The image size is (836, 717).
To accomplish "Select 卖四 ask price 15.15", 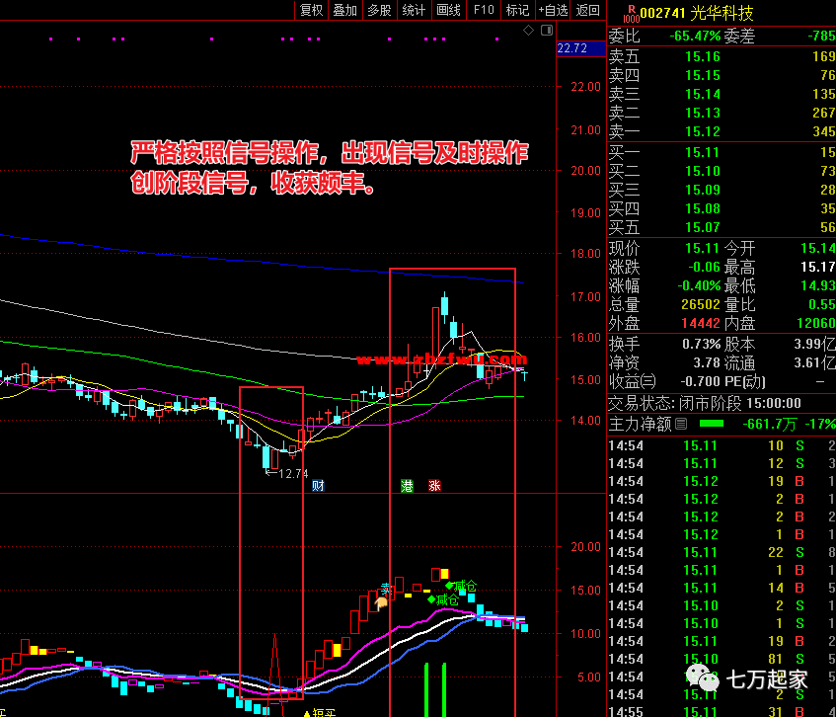I will coord(702,75).
